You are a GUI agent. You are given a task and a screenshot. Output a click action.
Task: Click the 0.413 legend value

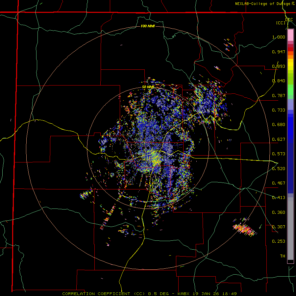click(x=279, y=198)
